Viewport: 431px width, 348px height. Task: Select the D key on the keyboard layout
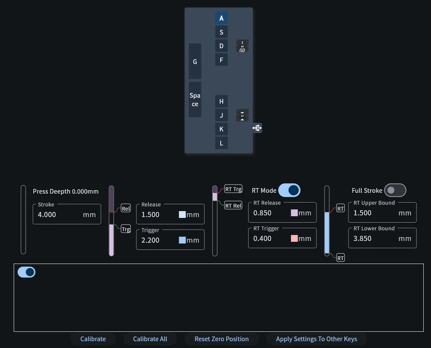(221, 46)
